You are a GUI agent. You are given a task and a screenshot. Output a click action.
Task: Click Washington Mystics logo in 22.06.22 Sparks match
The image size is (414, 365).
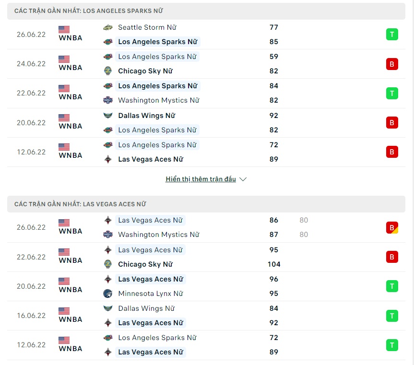108,100
